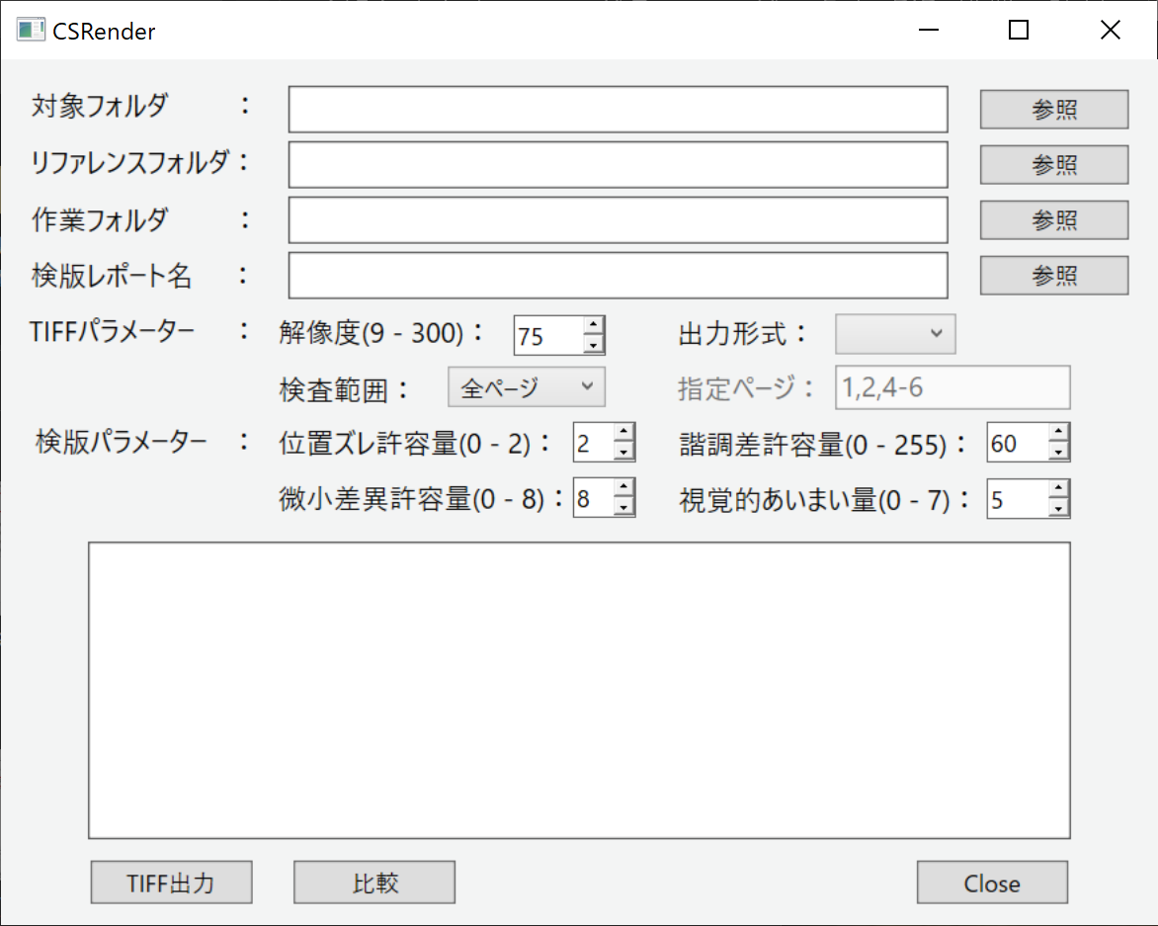Click the Close button
The height and width of the screenshot is (926, 1158).
(992, 883)
